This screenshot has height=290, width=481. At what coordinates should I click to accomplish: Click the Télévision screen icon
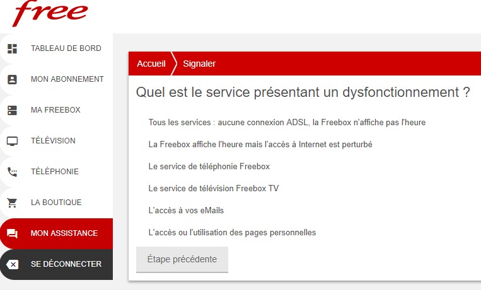(12, 141)
